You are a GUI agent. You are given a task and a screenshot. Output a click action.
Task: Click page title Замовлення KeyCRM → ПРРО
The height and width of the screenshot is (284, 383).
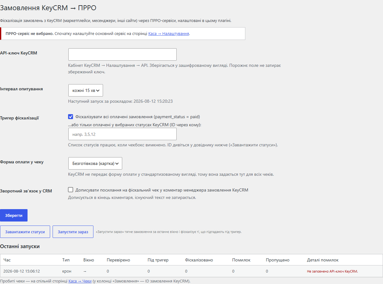point(48,8)
